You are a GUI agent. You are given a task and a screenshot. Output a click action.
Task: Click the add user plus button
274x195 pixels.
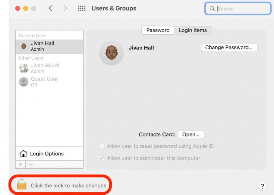20,164
